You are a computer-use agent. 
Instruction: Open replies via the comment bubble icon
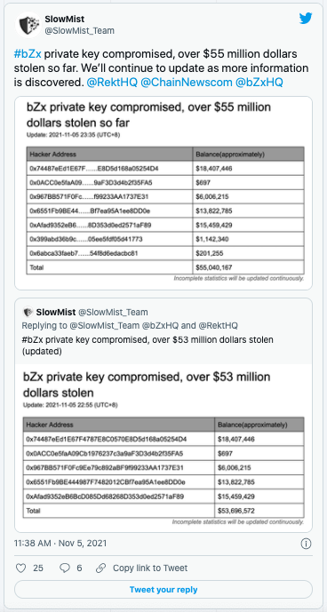point(65,568)
